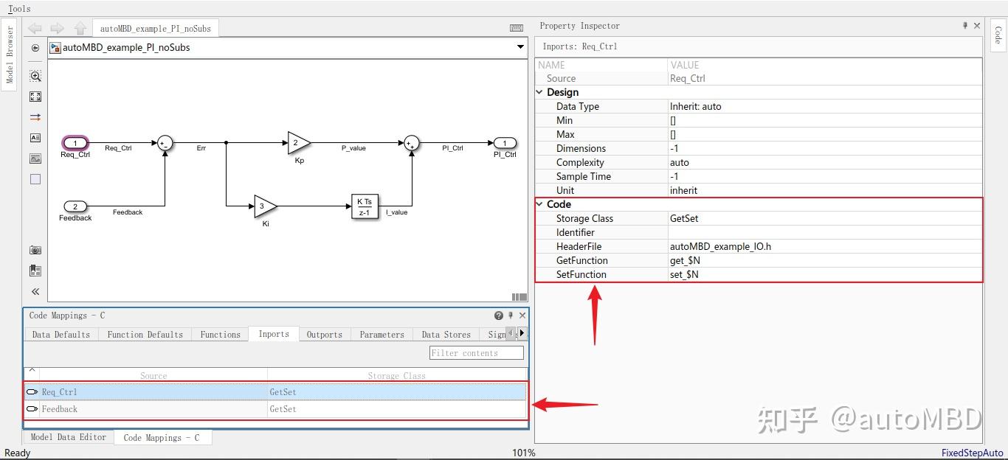Image resolution: width=1008 pixels, height=460 pixels.
Task: Open the Tools menu
Action: pyautogui.click(x=19, y=8)
